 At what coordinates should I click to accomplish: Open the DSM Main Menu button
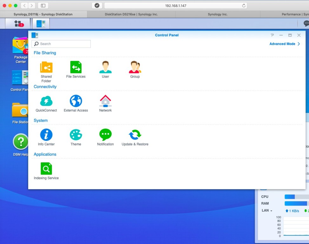[x=18, y=24]
